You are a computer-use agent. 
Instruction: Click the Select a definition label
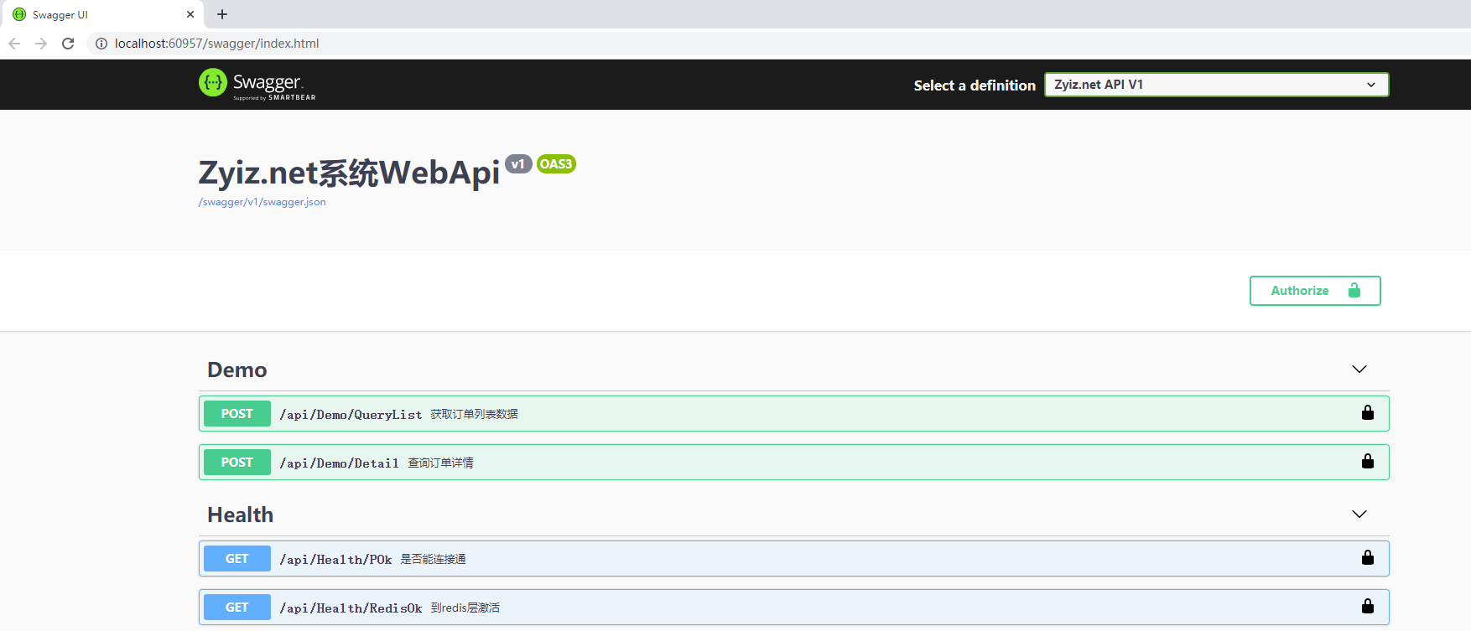pyautogui.click(x=975, y=85)
